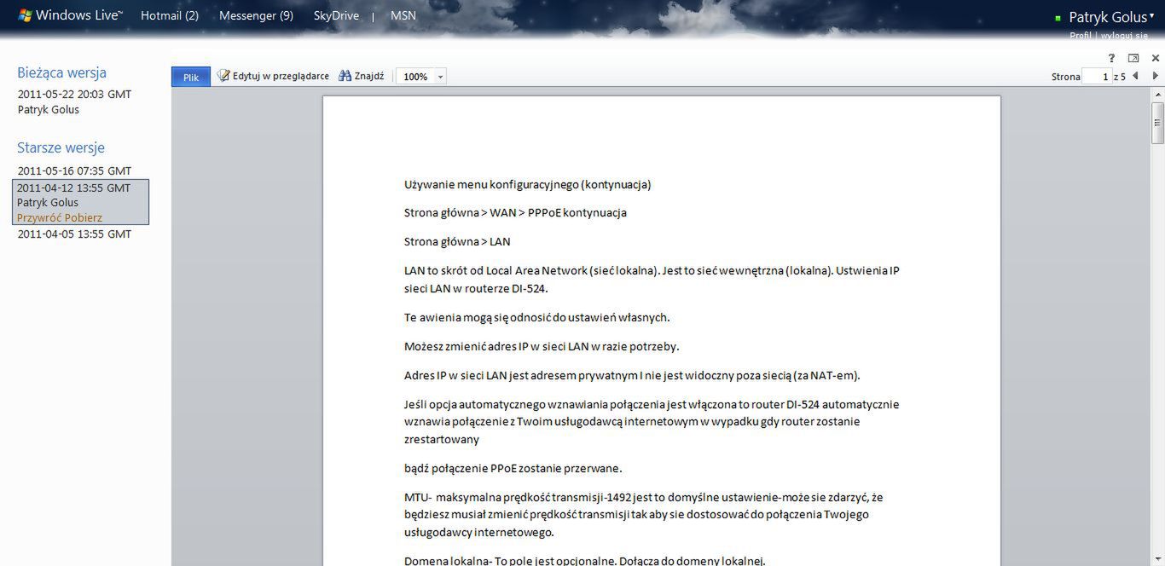The width and height of the screenshot is (1165, 566).
Task: Select current version 2011-05-22 20:03 GMT
Action: click(74, 95)
